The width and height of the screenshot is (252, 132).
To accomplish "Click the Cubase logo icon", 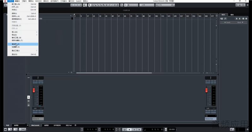I will 5,1.
